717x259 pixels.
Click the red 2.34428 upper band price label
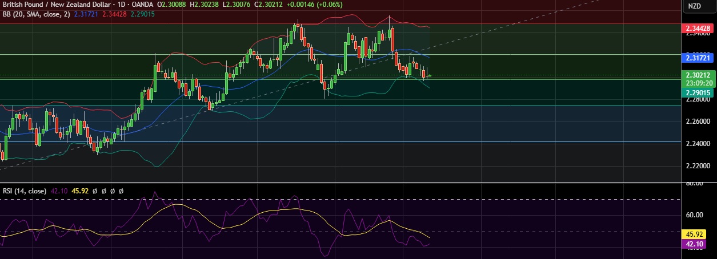point(698,29)
